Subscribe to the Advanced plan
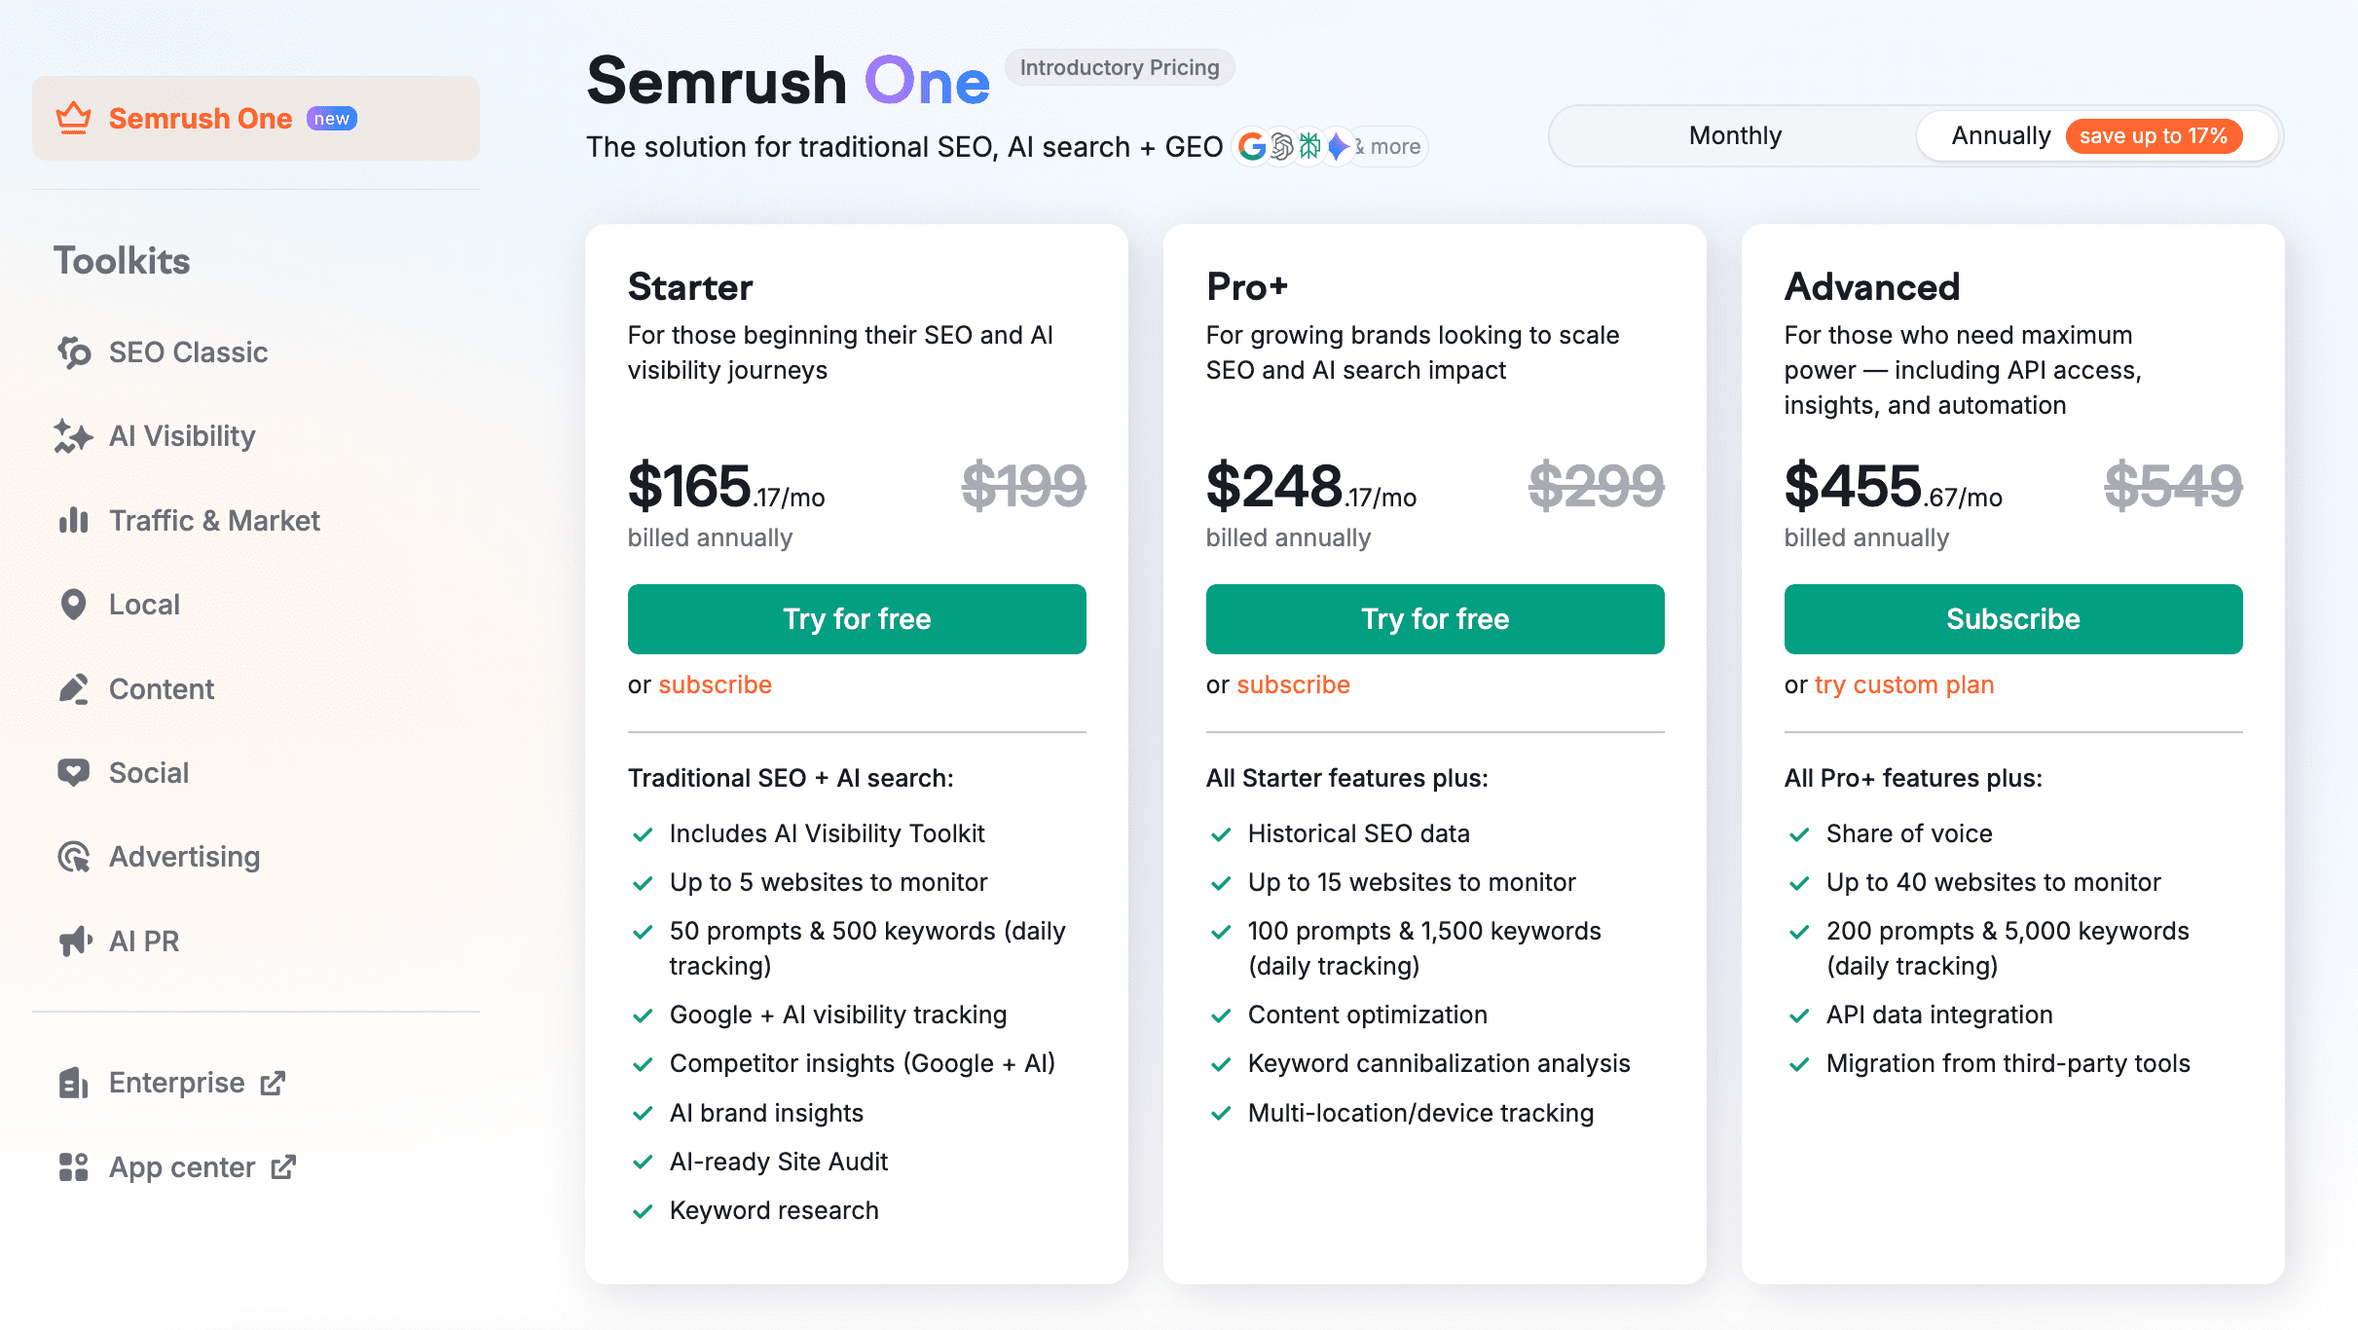The height and width of the screenshot is (1330, 2358). pos(2011,618)
